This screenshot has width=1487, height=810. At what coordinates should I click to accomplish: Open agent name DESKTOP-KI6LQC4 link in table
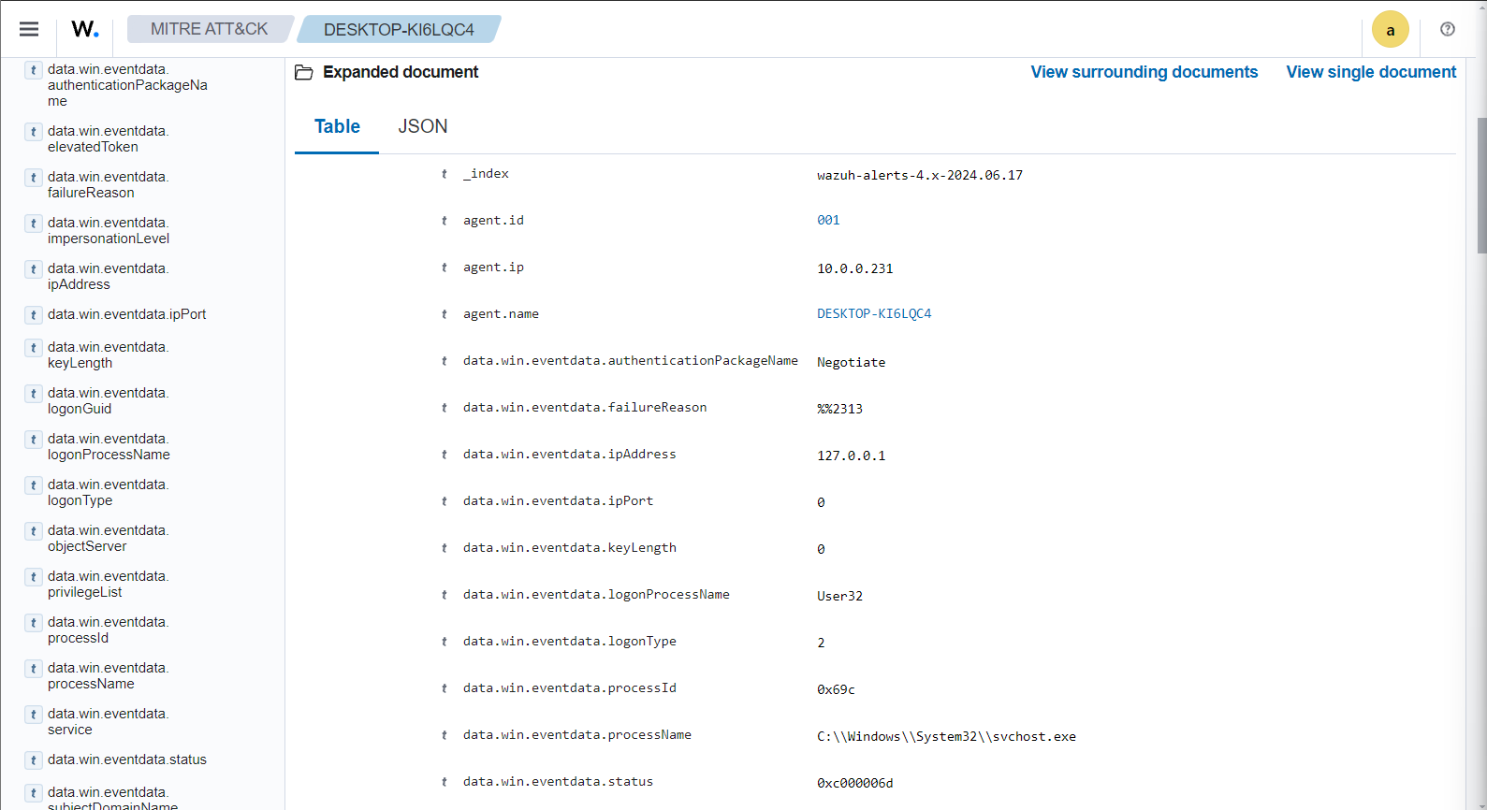point(874,314)
